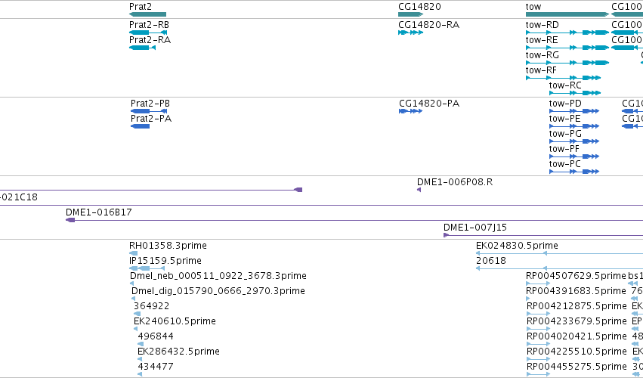Select EST RH01358.3prime

pos(133,253)
